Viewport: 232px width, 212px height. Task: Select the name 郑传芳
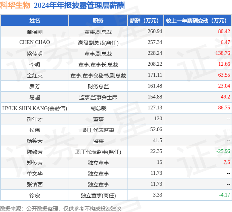[x=35, y=163]
